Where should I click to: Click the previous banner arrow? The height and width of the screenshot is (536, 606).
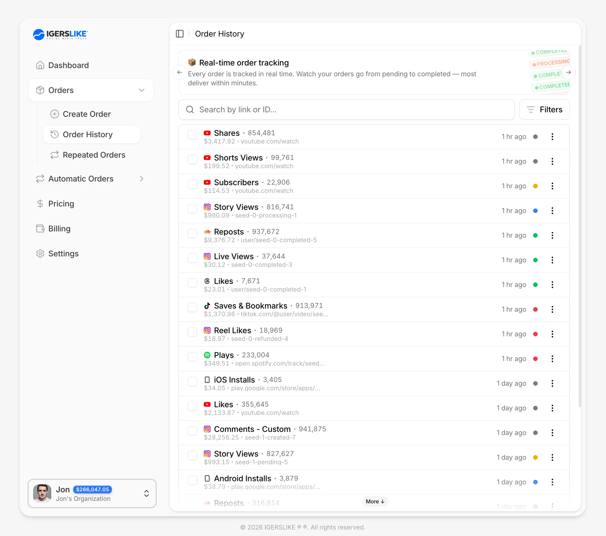(x=180, y=72)
